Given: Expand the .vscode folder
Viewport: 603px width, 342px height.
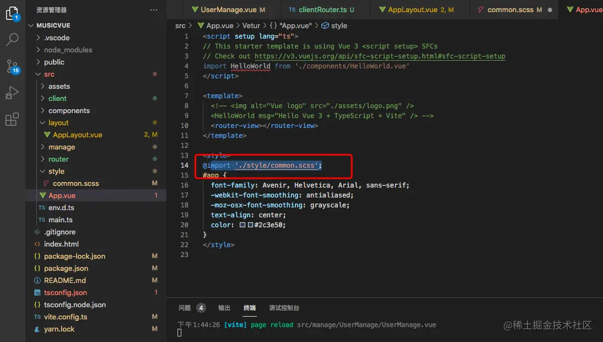Looking at the screenshot, I should (x=38, y=38).
